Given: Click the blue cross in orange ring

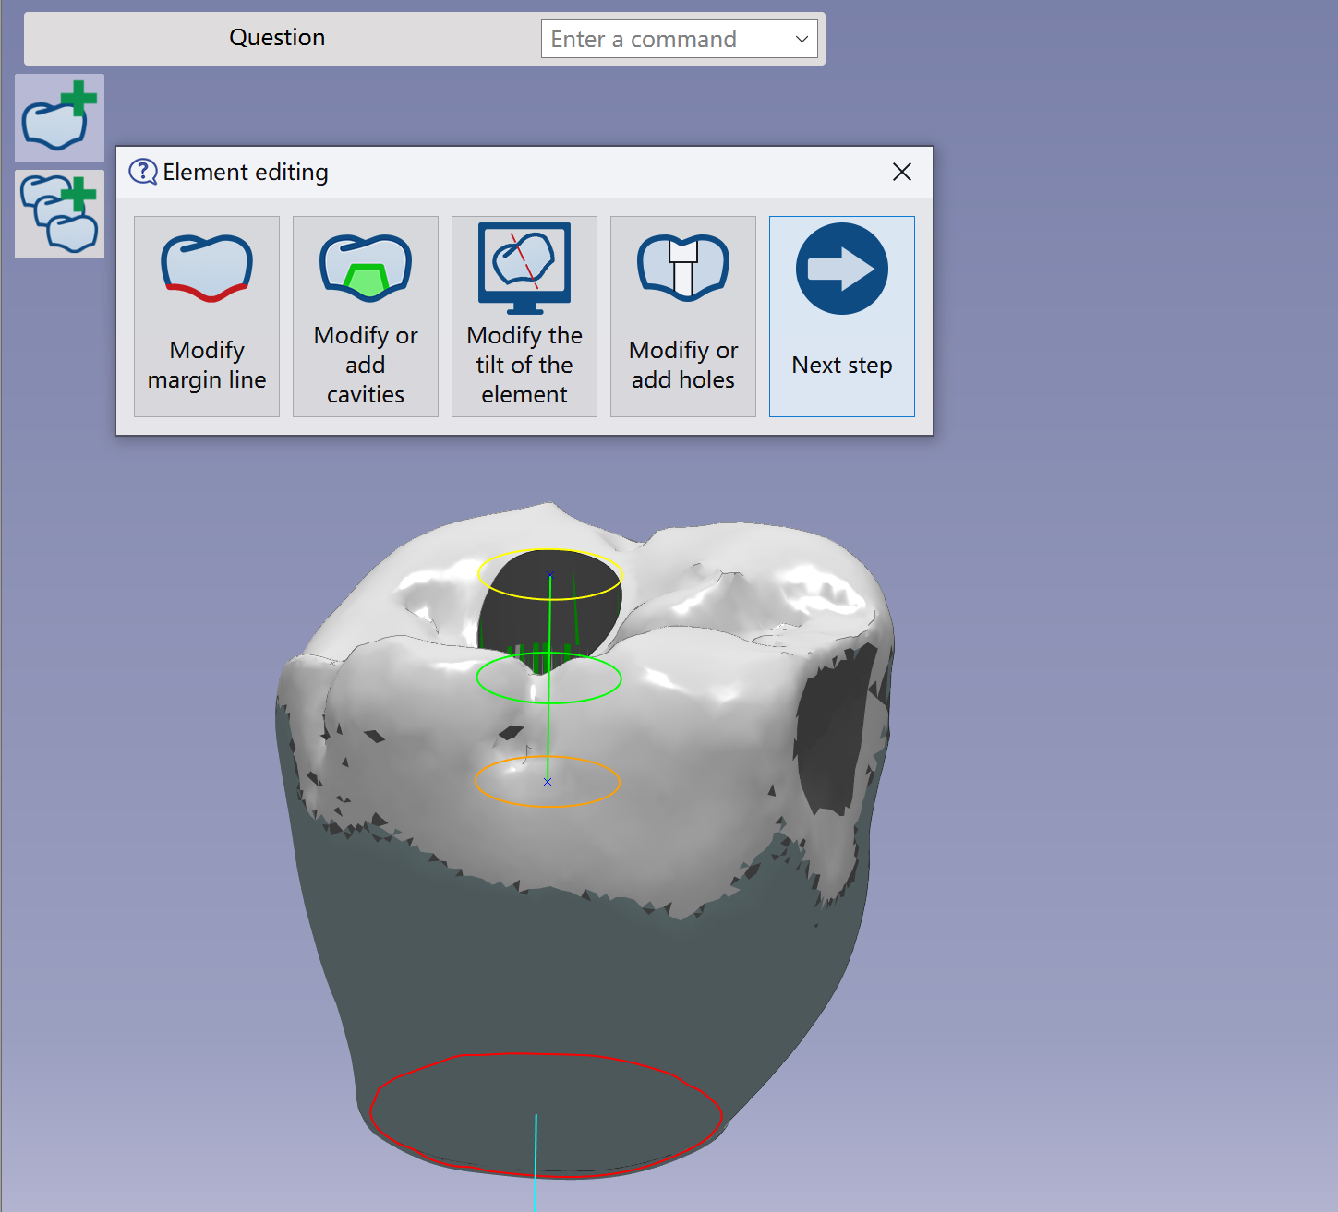Looking at the screenshot, I should coord(548,782).
